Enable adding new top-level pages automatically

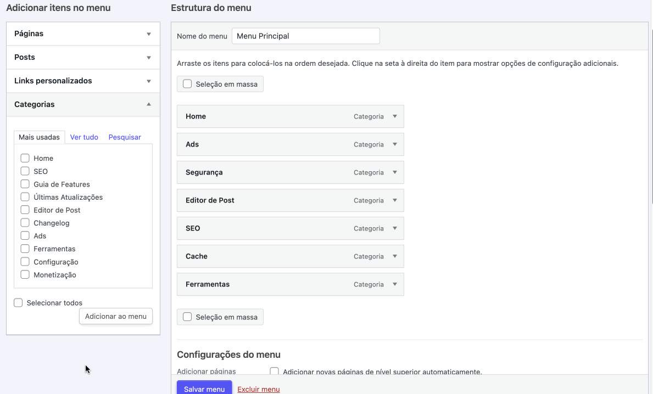coord(275,371)
